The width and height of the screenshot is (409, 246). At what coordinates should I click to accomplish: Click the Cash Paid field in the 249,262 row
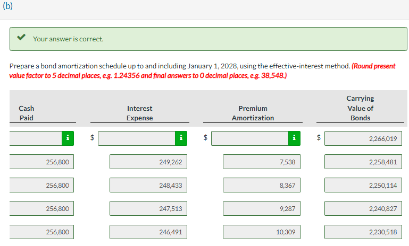[x=41, y=162]
